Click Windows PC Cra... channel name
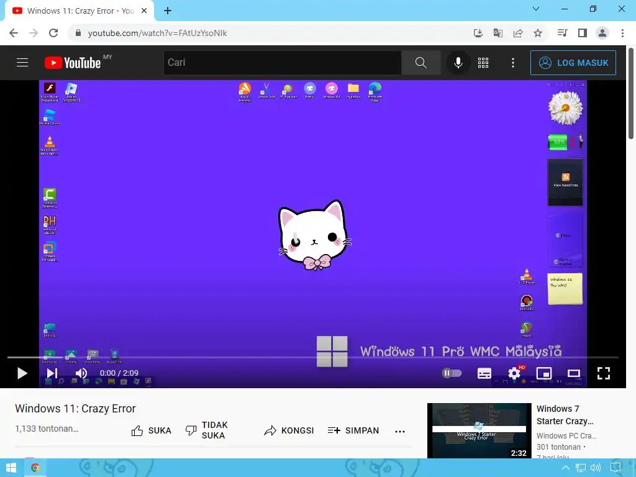Image resolution: width=636 pixels, height=477 pixels. click(566, 435)
